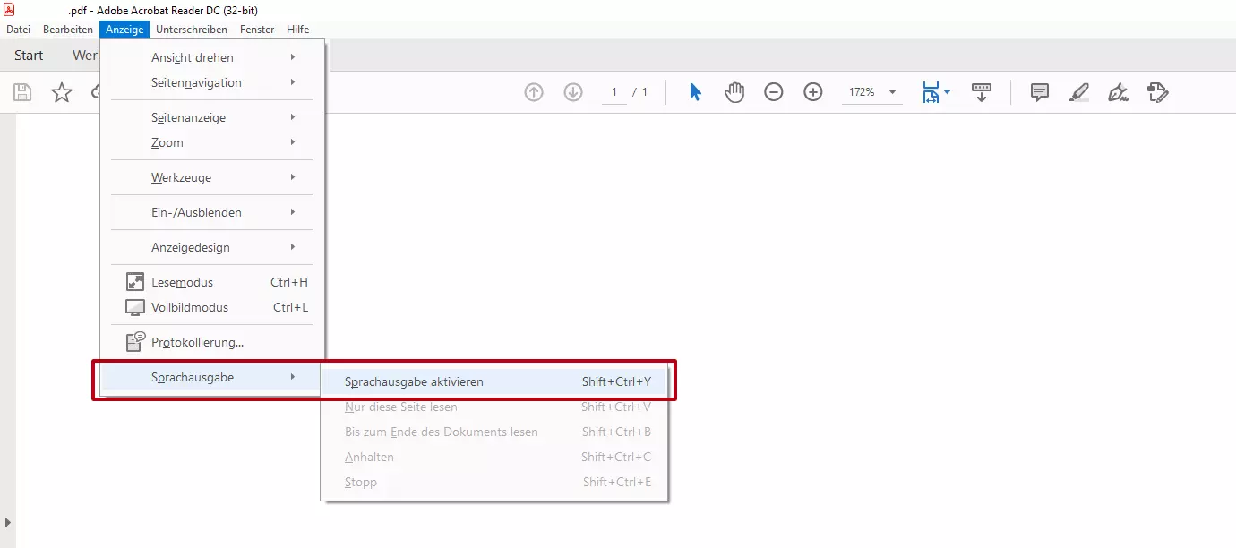Zoom in with the plus icon
Screen dimensions: 1236x548
[x=813, y=92]
